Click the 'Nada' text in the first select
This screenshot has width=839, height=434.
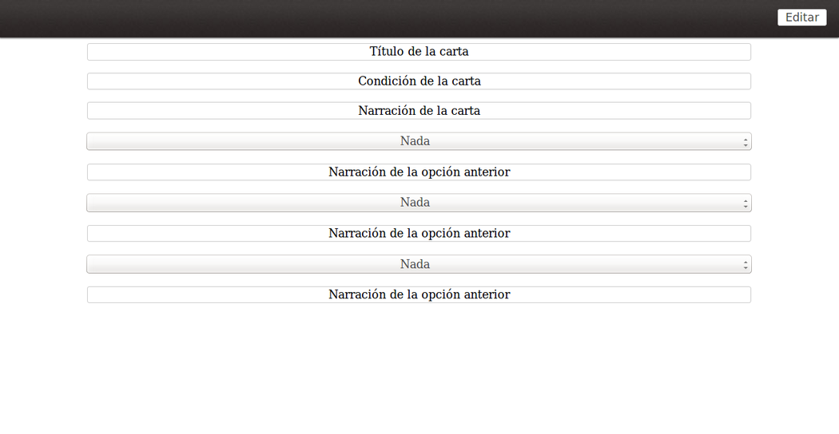(x=415, y=141)
